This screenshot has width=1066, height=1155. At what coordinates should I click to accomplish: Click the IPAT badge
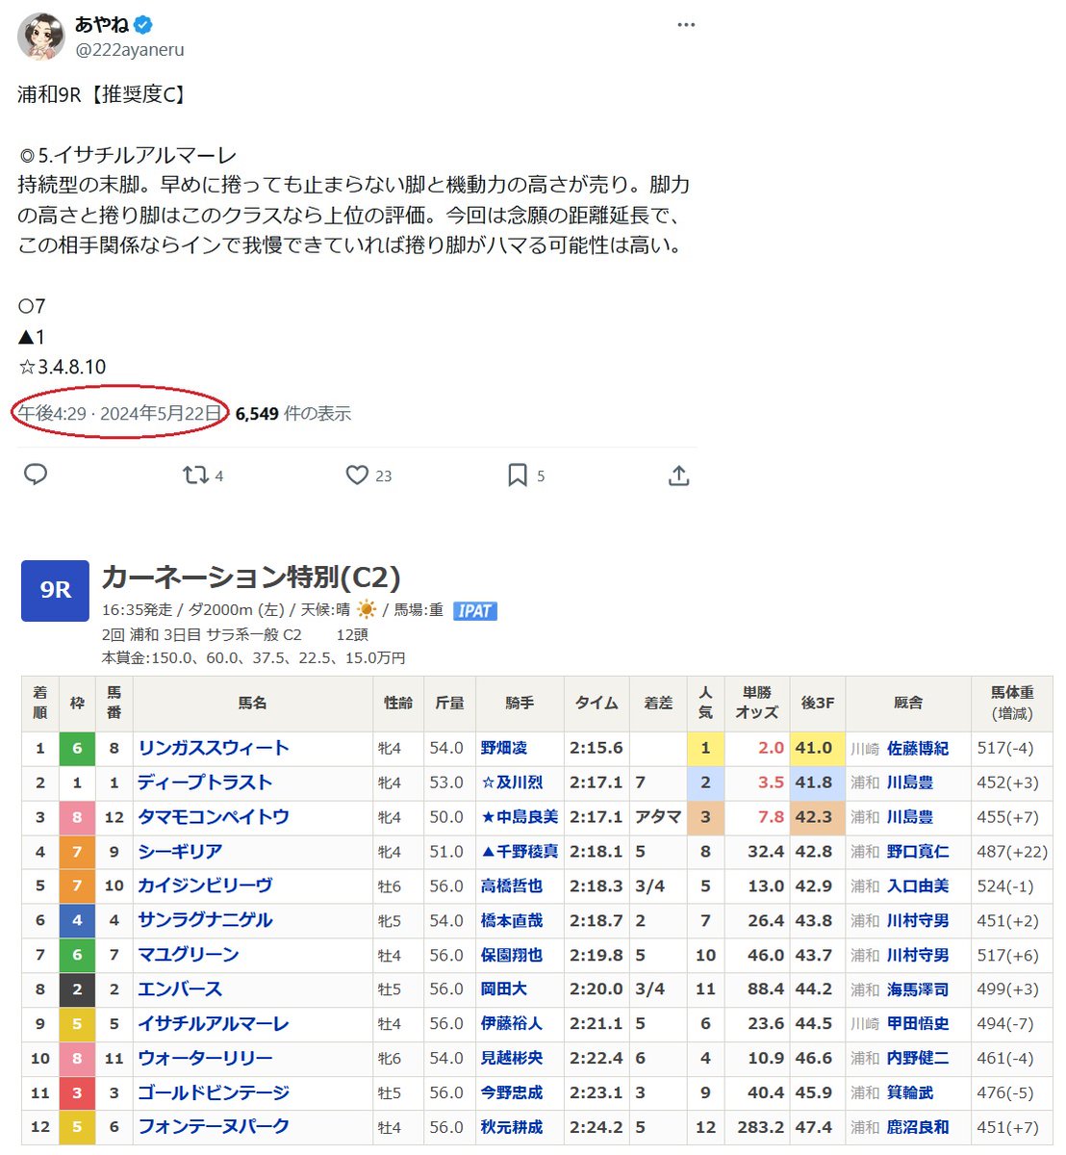click(474, 610)
